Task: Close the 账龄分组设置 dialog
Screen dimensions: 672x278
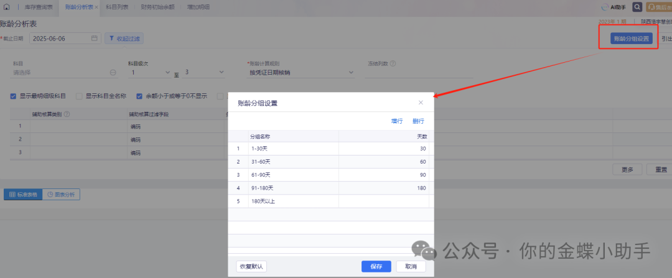Action: (x=421, y=103)
